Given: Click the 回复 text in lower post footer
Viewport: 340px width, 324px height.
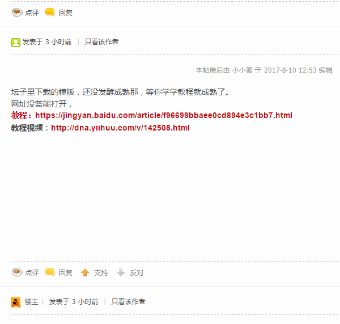Looking at the screenshot, I should click(x=65, y=273).
